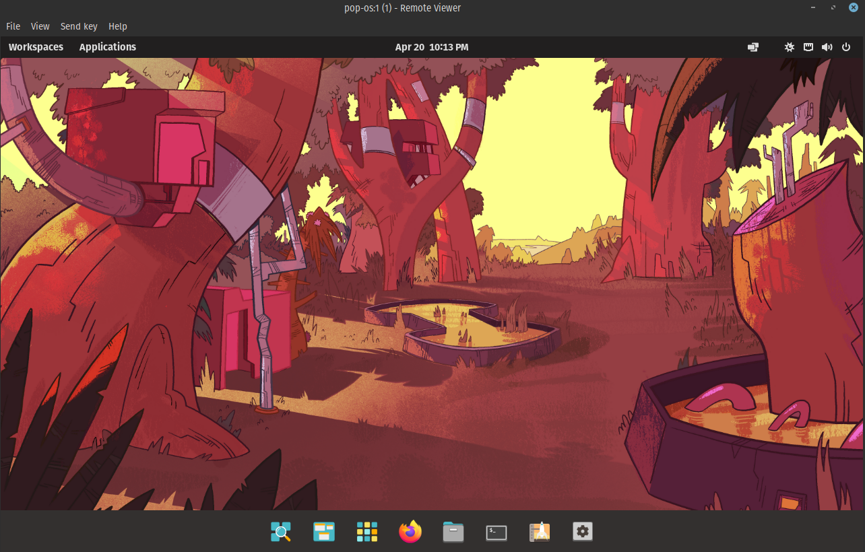Launch Firefox from the dock

410,532
